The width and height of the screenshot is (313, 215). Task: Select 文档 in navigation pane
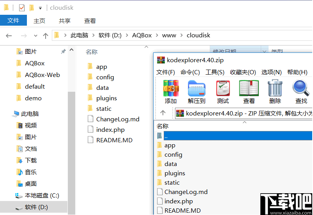[30, 149]
